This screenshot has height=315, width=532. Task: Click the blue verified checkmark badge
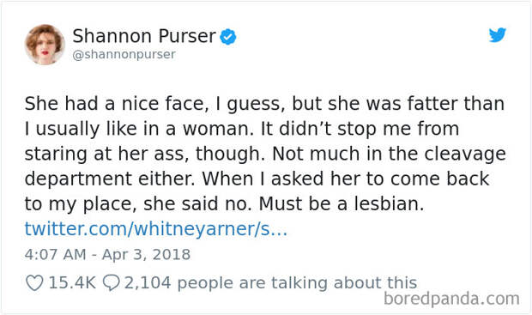pyautogui.click(x=228, y=37)
